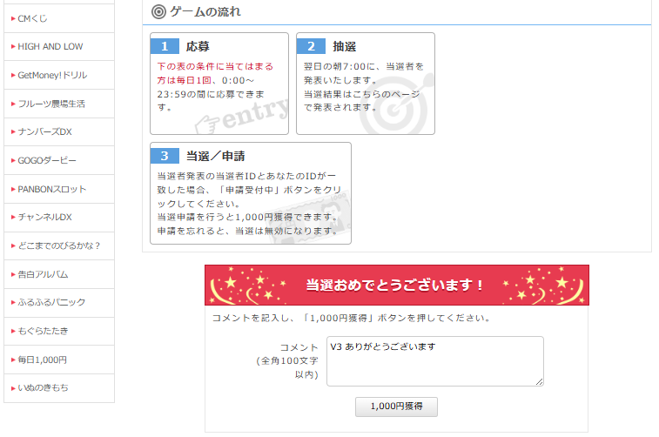Open ふるふるパニック game
Viewport: 659px width, 437px height.
51,302
